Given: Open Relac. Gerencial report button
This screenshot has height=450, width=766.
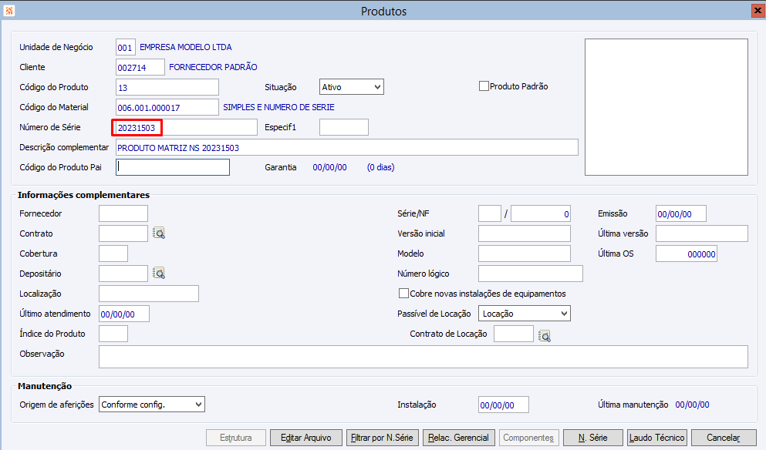Looking at the screenshot, I should 459,438.
